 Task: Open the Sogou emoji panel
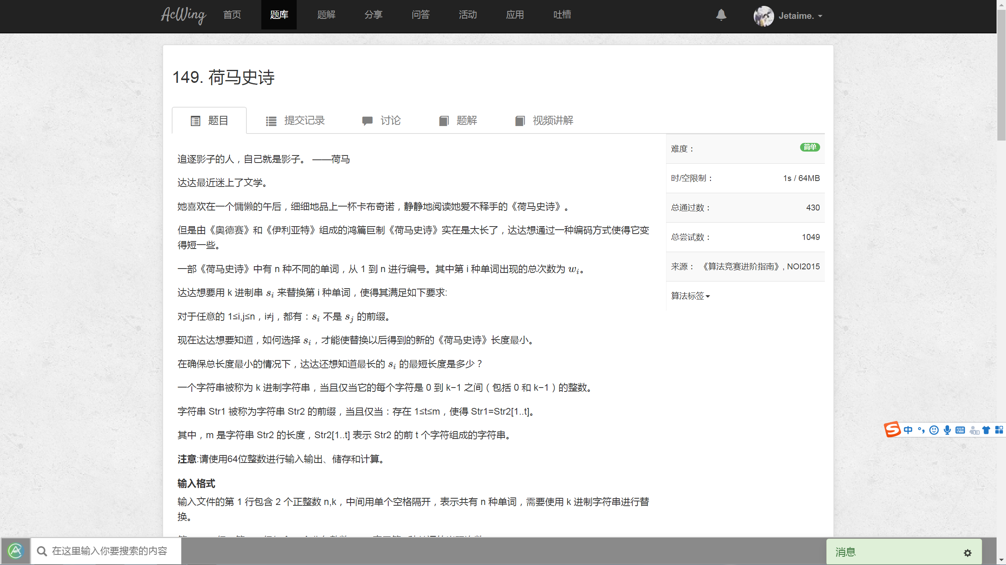click(934, 430)
